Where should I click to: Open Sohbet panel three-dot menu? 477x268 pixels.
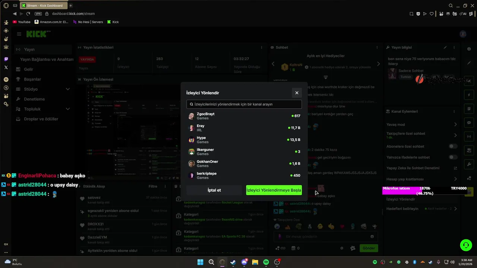[x=376, y=48]
